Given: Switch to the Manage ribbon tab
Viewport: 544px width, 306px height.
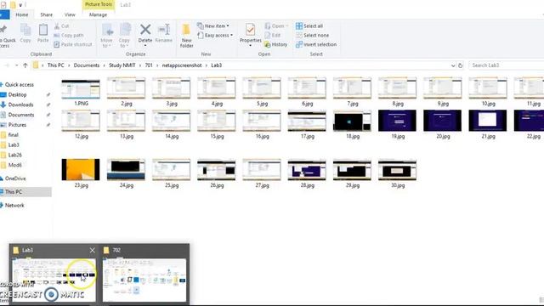Looking at the screenshot, I should pos(99,14).
